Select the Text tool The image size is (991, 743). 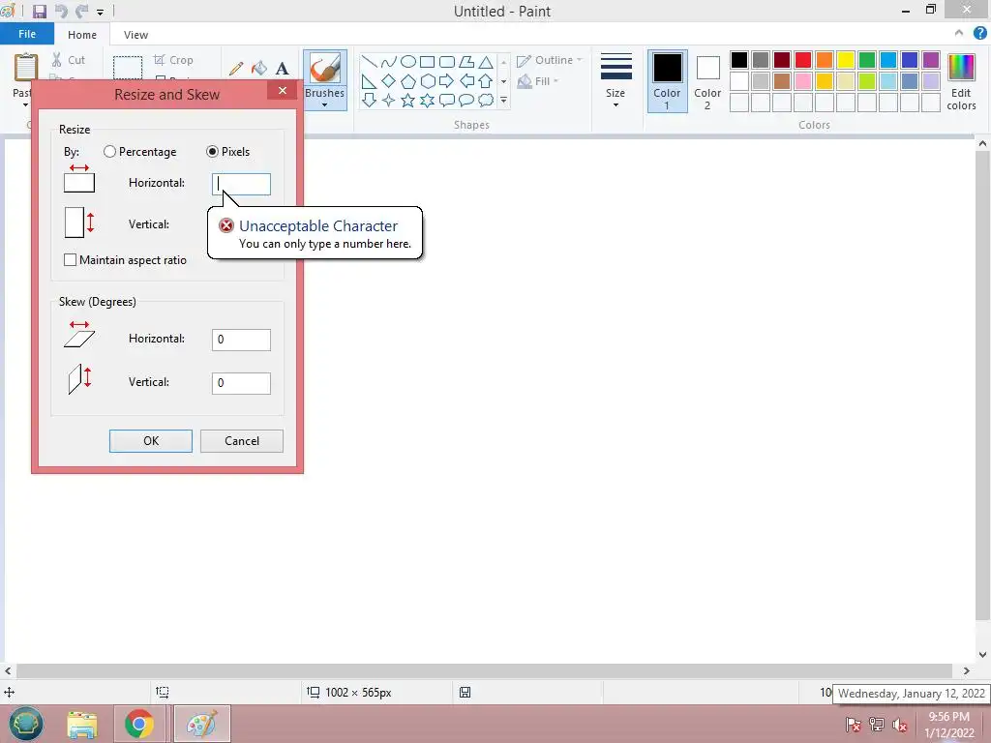282,69
